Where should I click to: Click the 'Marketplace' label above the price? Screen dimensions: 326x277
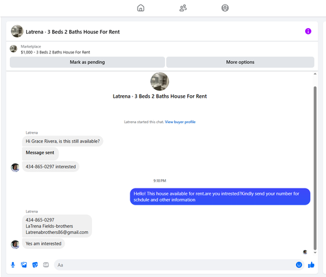(31, 46)
